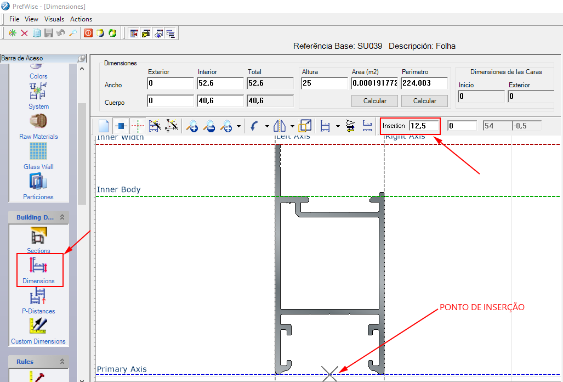
Task: Click the red X delete icon
Action: 24,33
